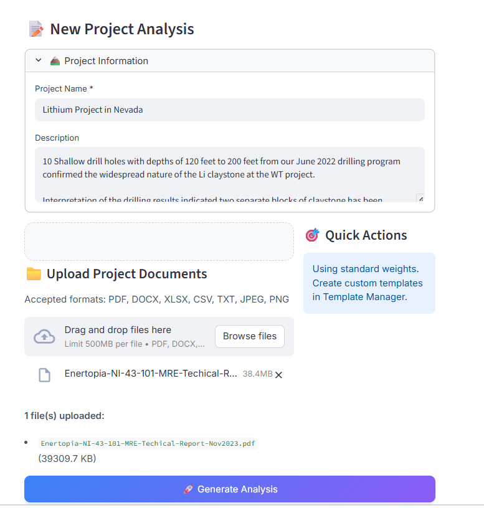Collapse the Project Information section chevron
Image resolution: width=484 pixels, height=508 pixels.
(x=38, y=60)
